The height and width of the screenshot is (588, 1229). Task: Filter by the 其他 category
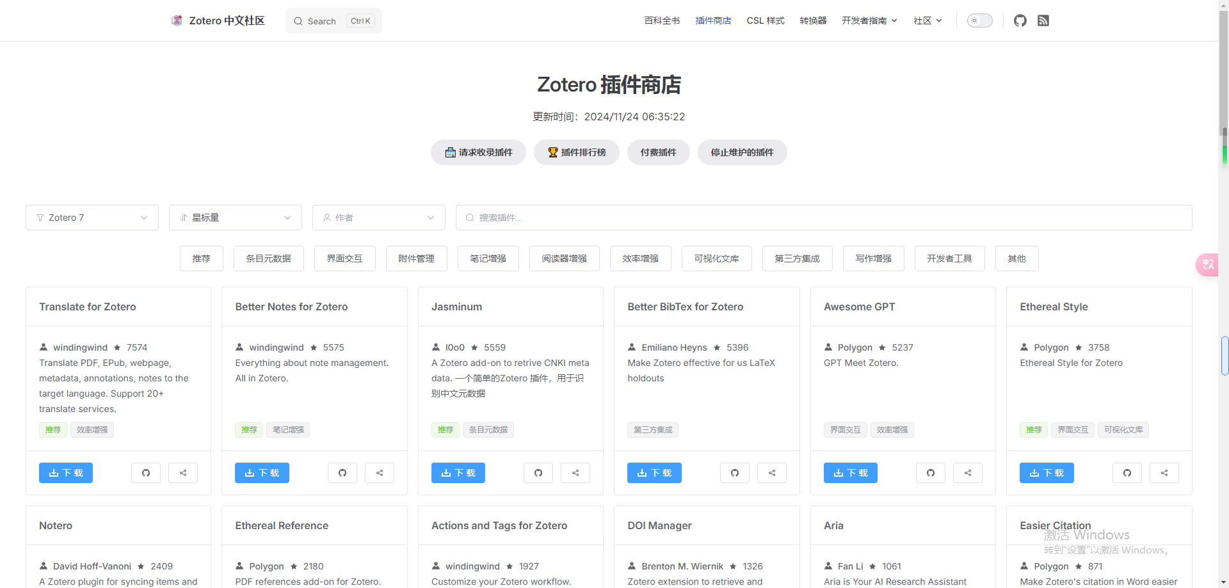tap(1017, 258)
